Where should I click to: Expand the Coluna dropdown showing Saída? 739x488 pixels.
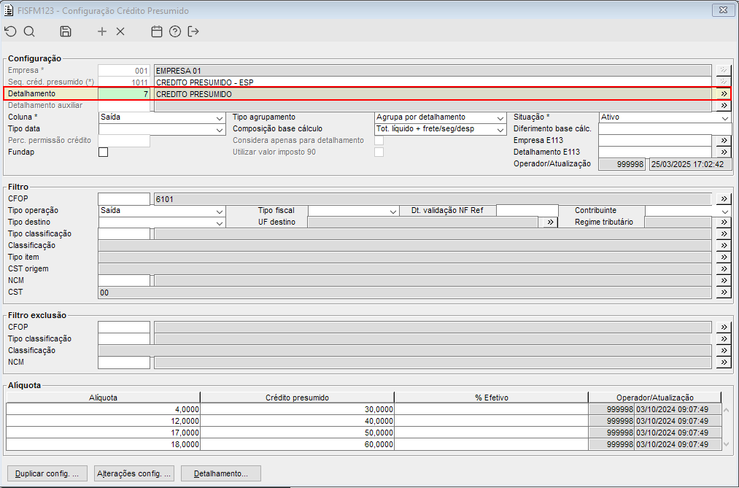[220, 117]
